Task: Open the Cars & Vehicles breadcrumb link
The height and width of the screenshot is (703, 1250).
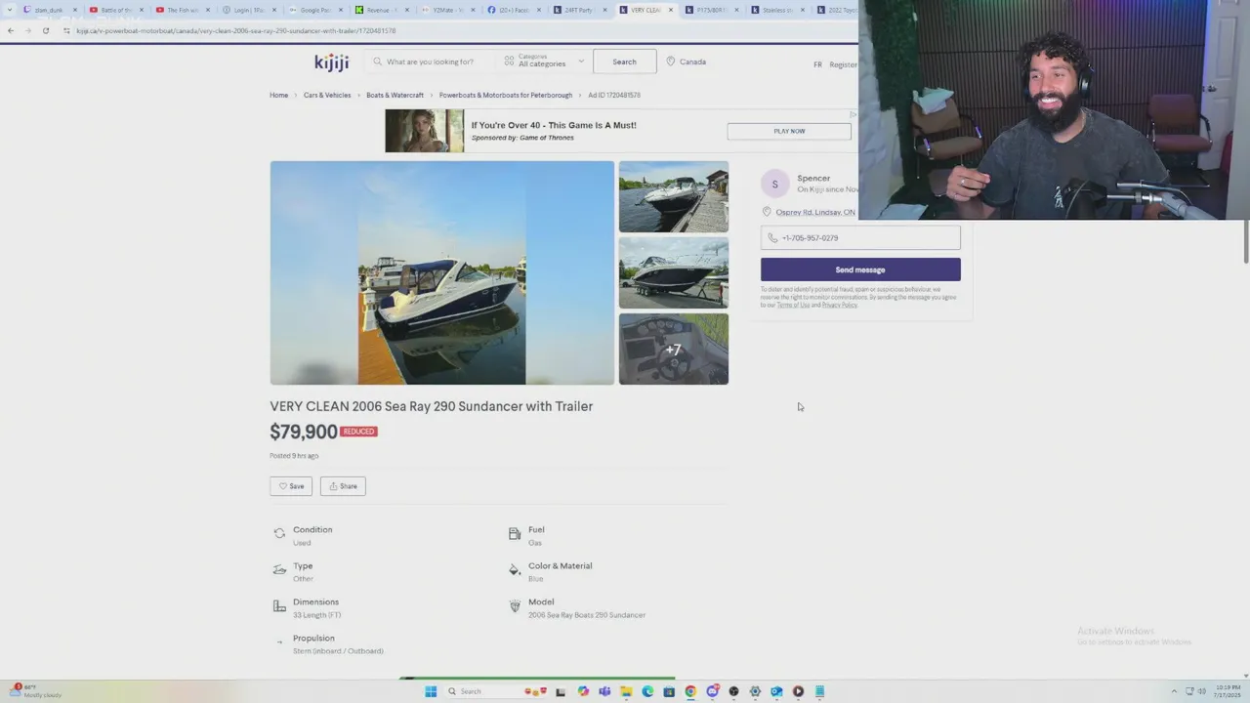Action: (x=327, y=95)
